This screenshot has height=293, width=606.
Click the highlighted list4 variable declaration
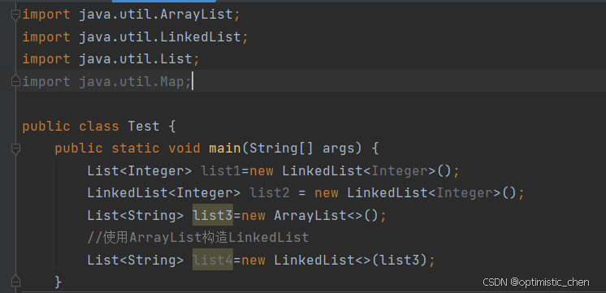[213, 260]
